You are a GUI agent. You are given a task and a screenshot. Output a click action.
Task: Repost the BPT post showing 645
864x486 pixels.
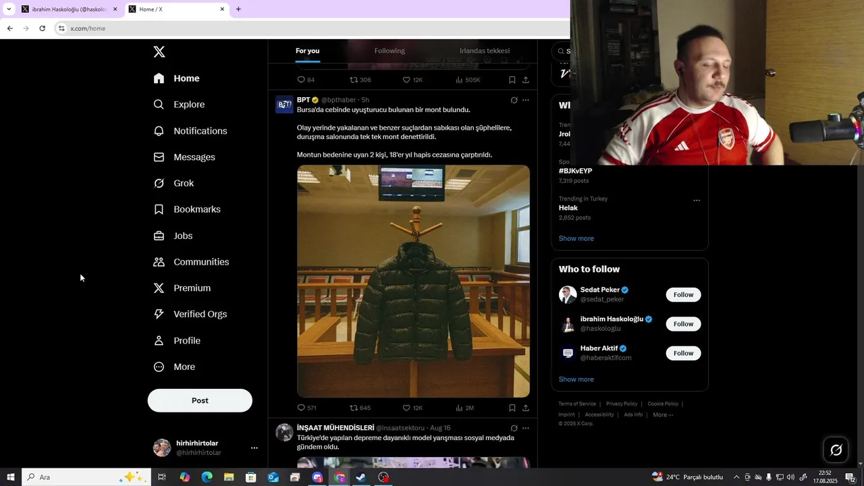(x=360, y=408)
